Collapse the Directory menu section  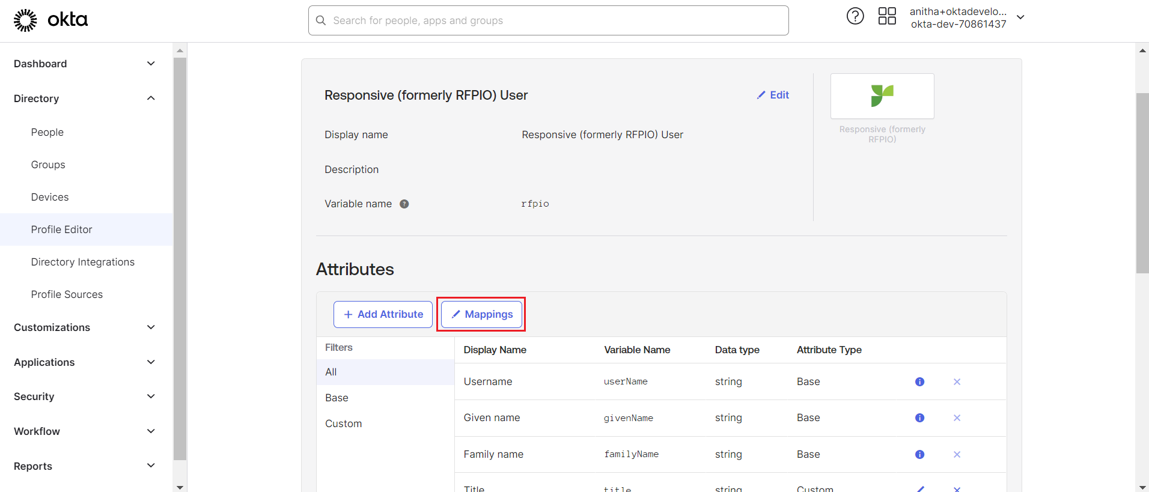[x=151, y=98]
